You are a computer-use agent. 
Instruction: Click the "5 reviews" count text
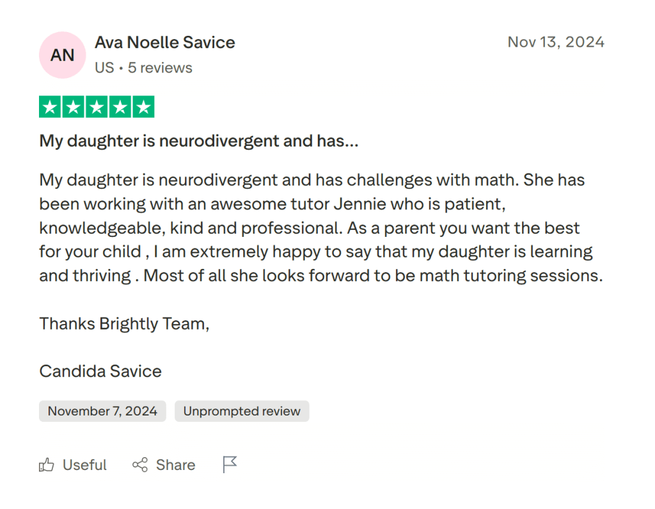[x=160, y=68]
